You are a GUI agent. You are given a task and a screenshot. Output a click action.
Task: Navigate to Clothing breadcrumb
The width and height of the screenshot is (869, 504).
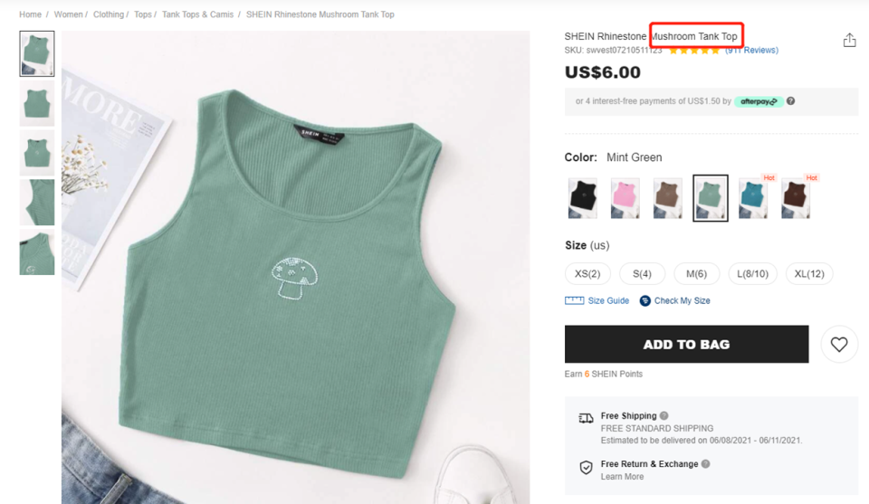[109, 14]
